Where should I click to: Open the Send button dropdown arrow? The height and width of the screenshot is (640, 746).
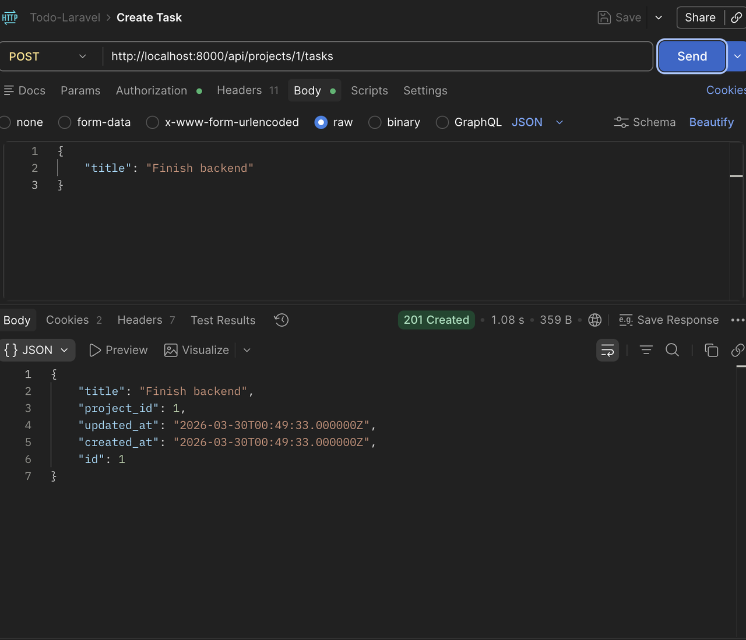(737, 56)
